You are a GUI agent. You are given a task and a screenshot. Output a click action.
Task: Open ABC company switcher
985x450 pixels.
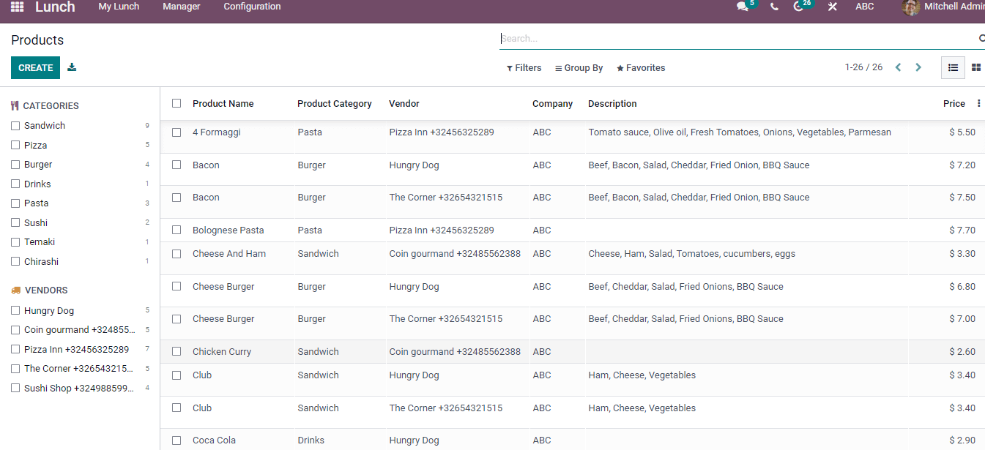tap(865, 7)
